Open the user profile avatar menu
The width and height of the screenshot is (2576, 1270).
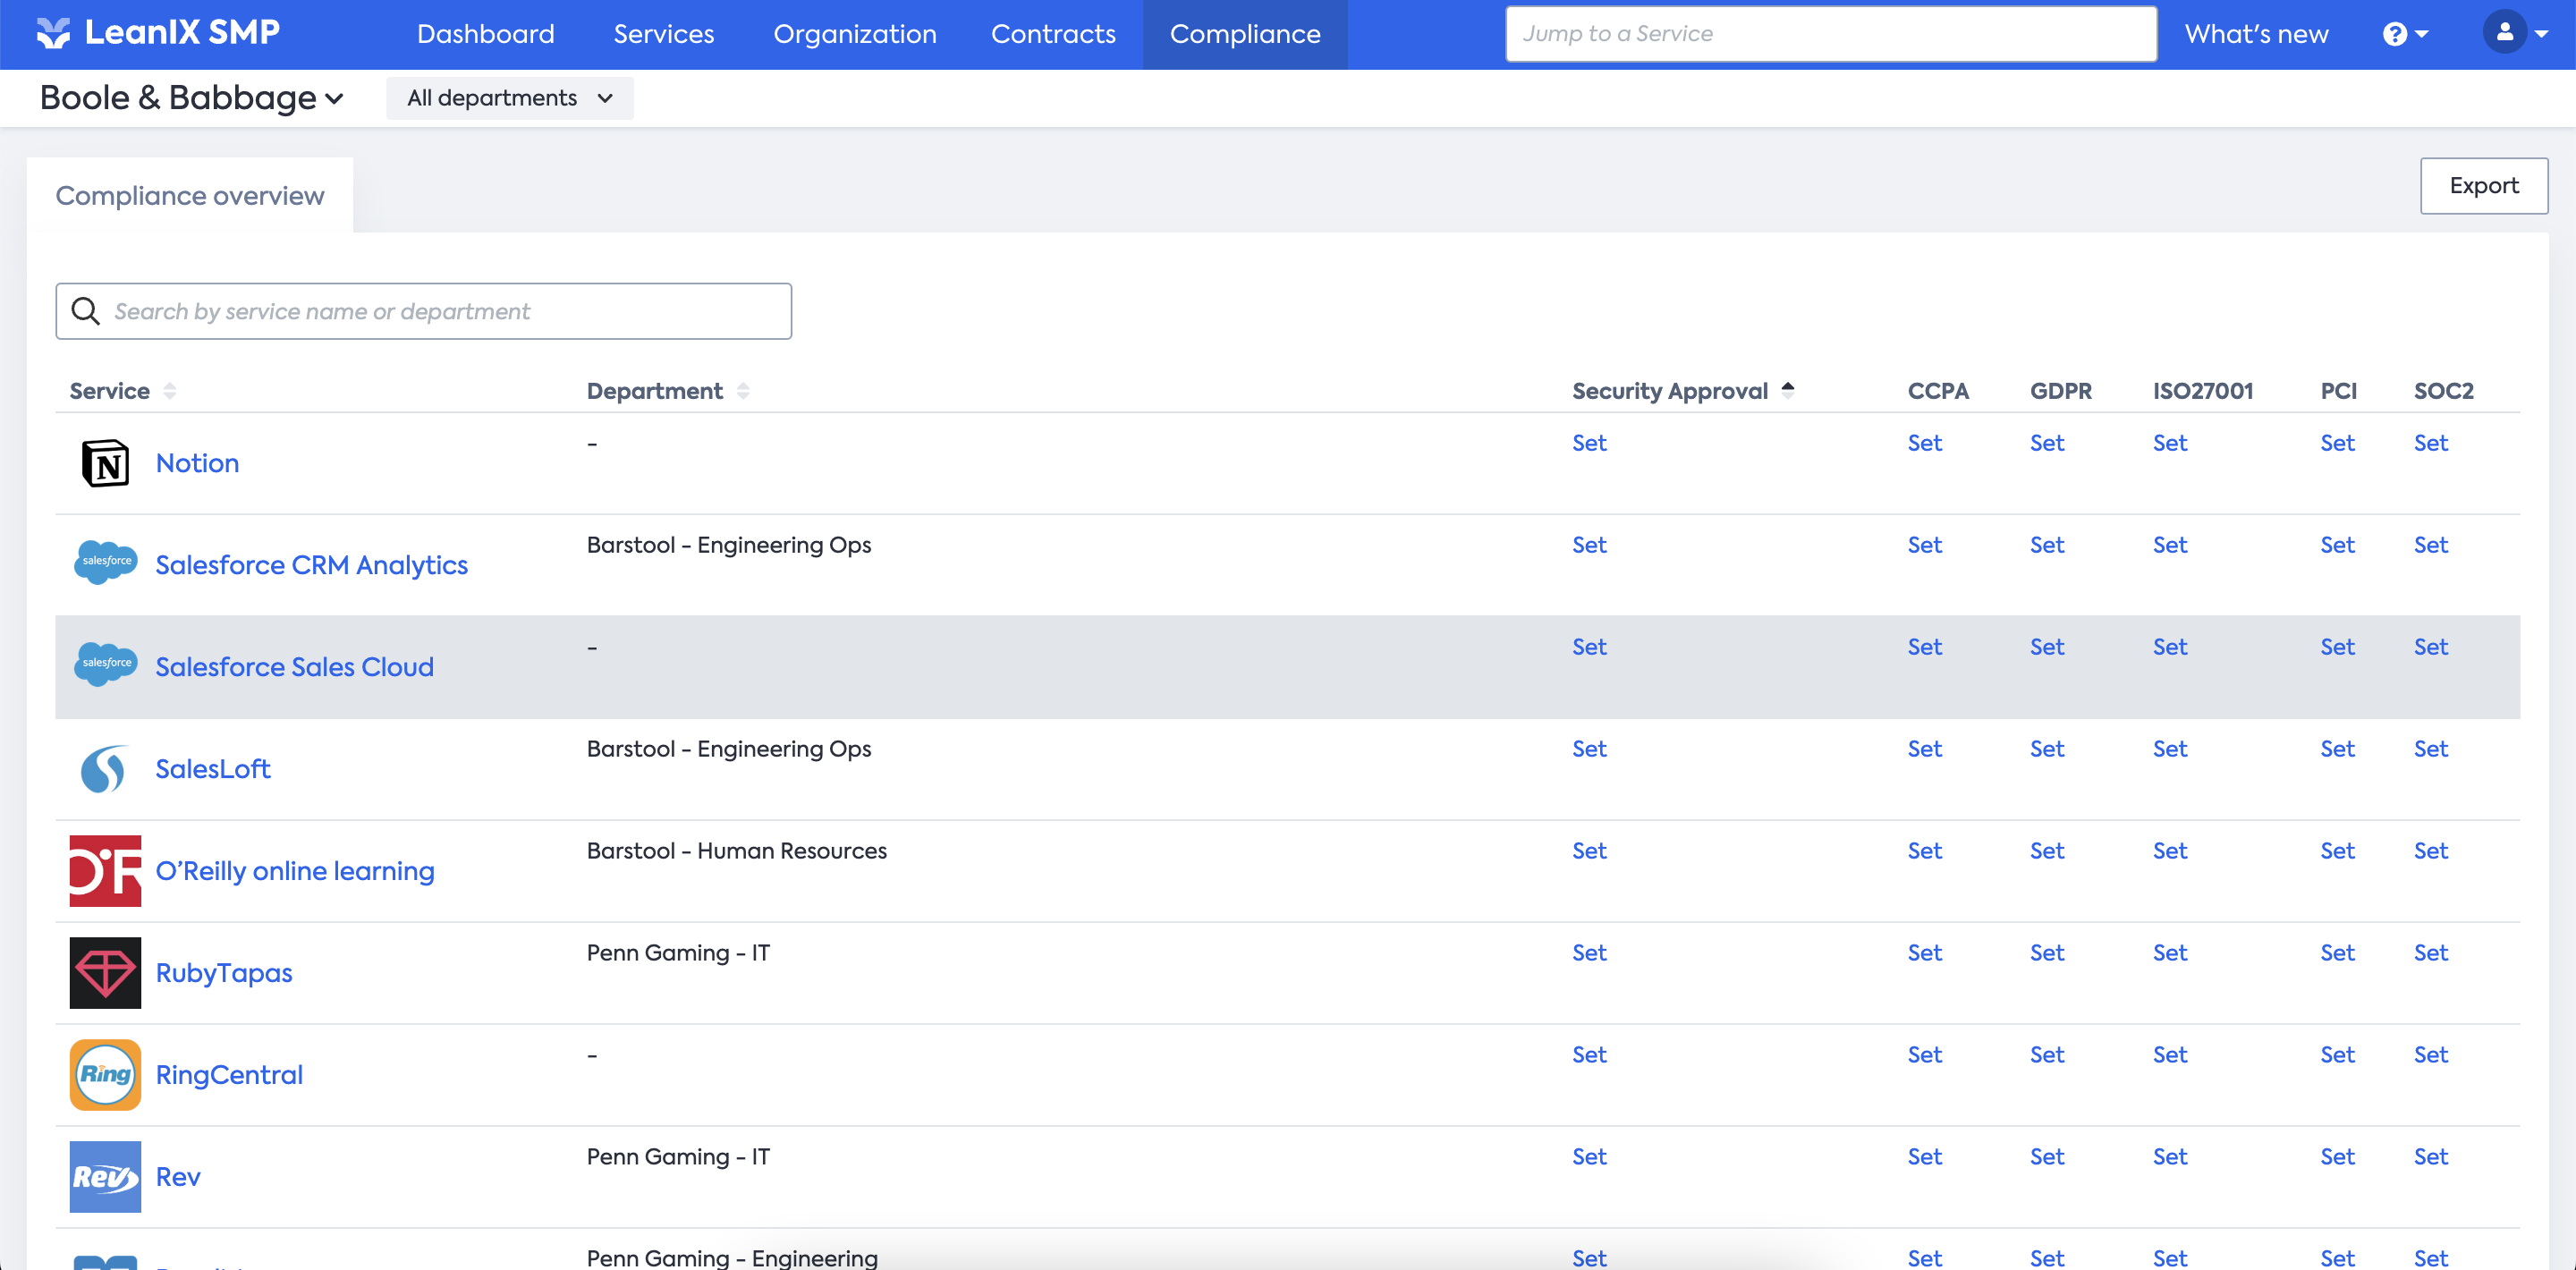tap(2514, 33)
